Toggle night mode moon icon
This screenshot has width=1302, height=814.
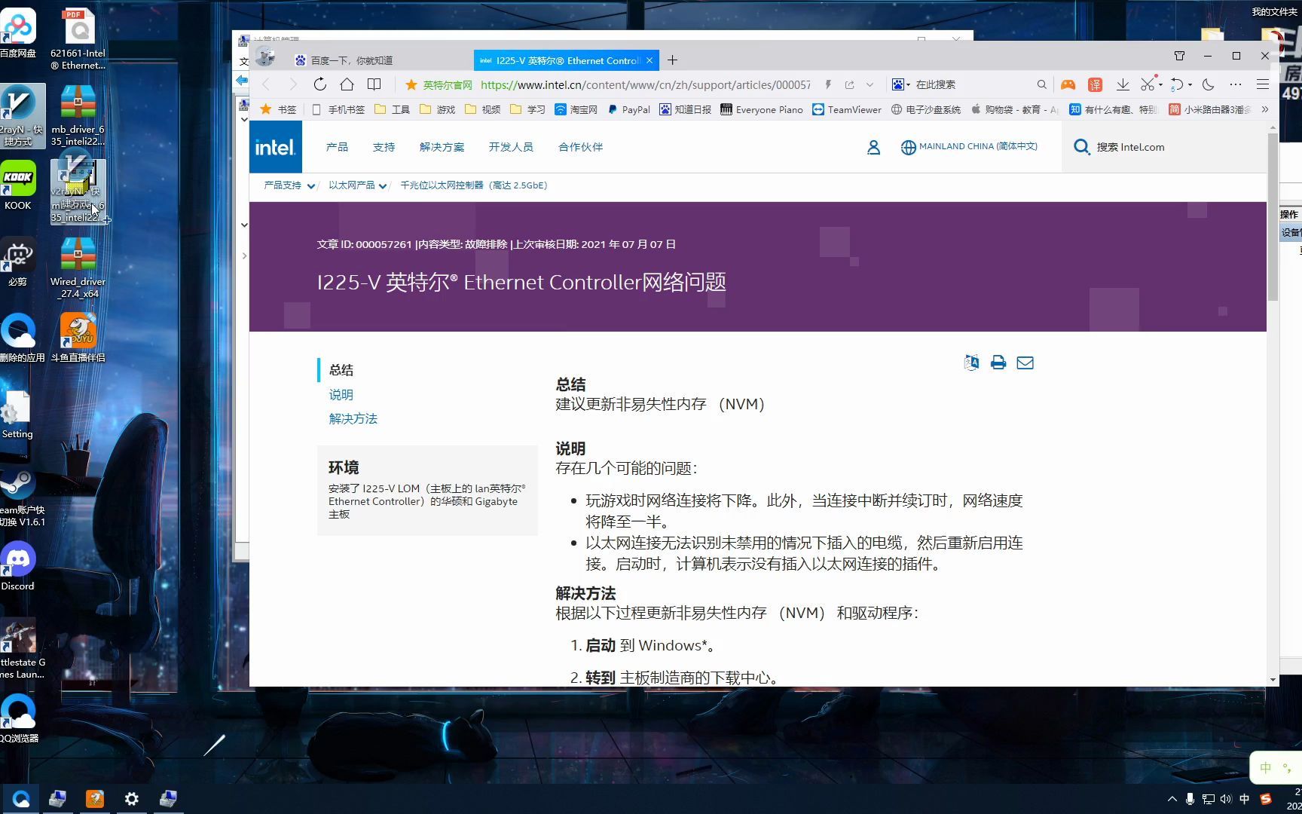pyautogui.click(x=1209, y=84)
